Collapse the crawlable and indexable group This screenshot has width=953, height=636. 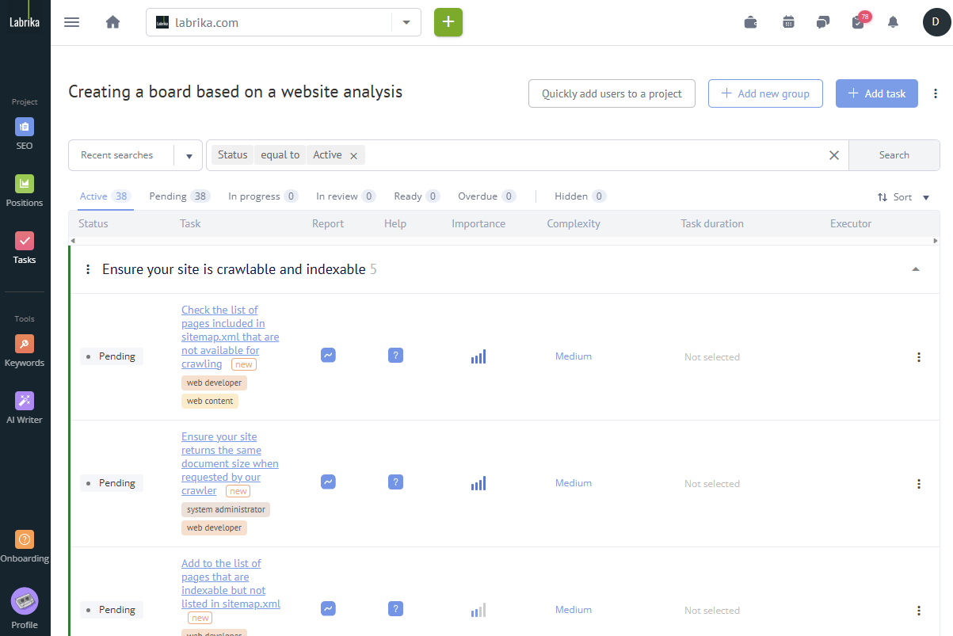pyautogui.click(x=916, y=269)
